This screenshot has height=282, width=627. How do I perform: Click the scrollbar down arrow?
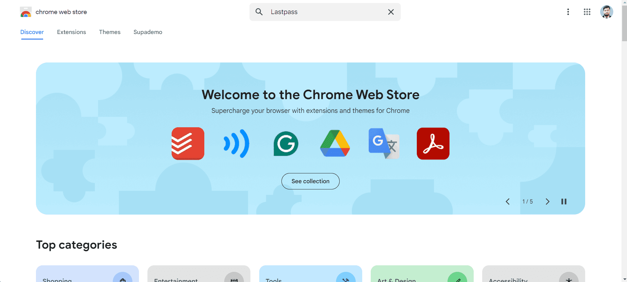[624, 279]
